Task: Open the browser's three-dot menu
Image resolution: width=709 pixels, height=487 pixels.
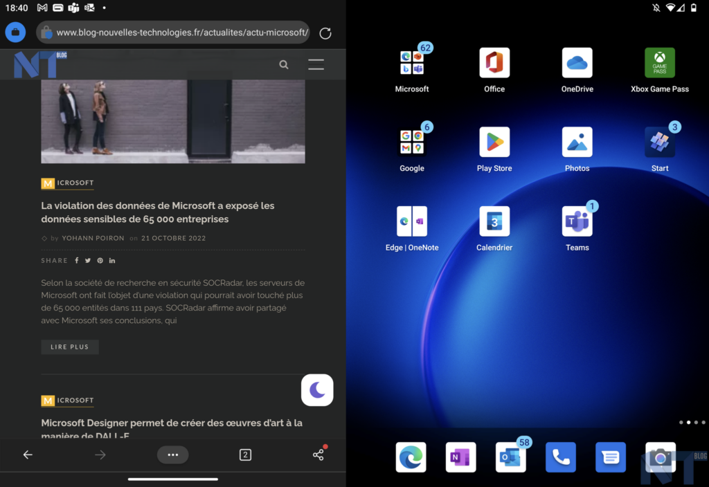Action: [172, 454]
